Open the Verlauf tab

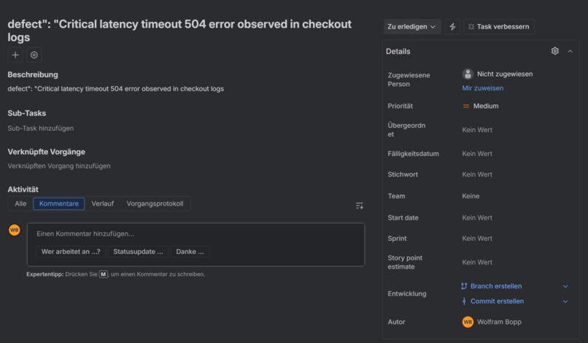pos(103,204)
